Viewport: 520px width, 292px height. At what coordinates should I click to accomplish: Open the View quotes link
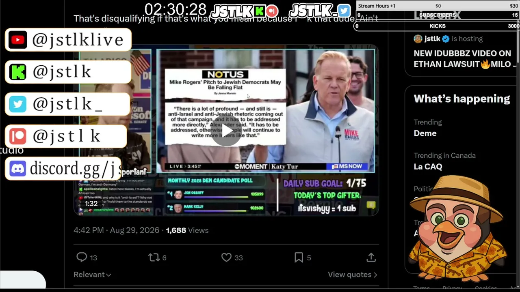352,275
